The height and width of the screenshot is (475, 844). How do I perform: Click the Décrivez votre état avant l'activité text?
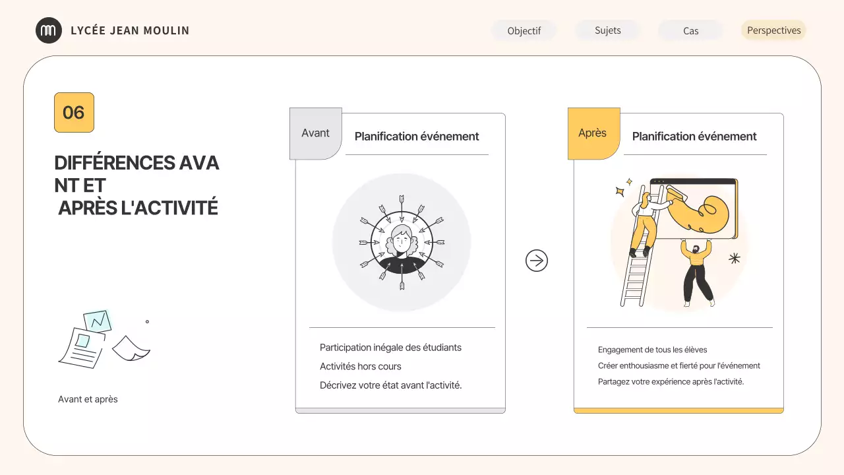[390, 385]
